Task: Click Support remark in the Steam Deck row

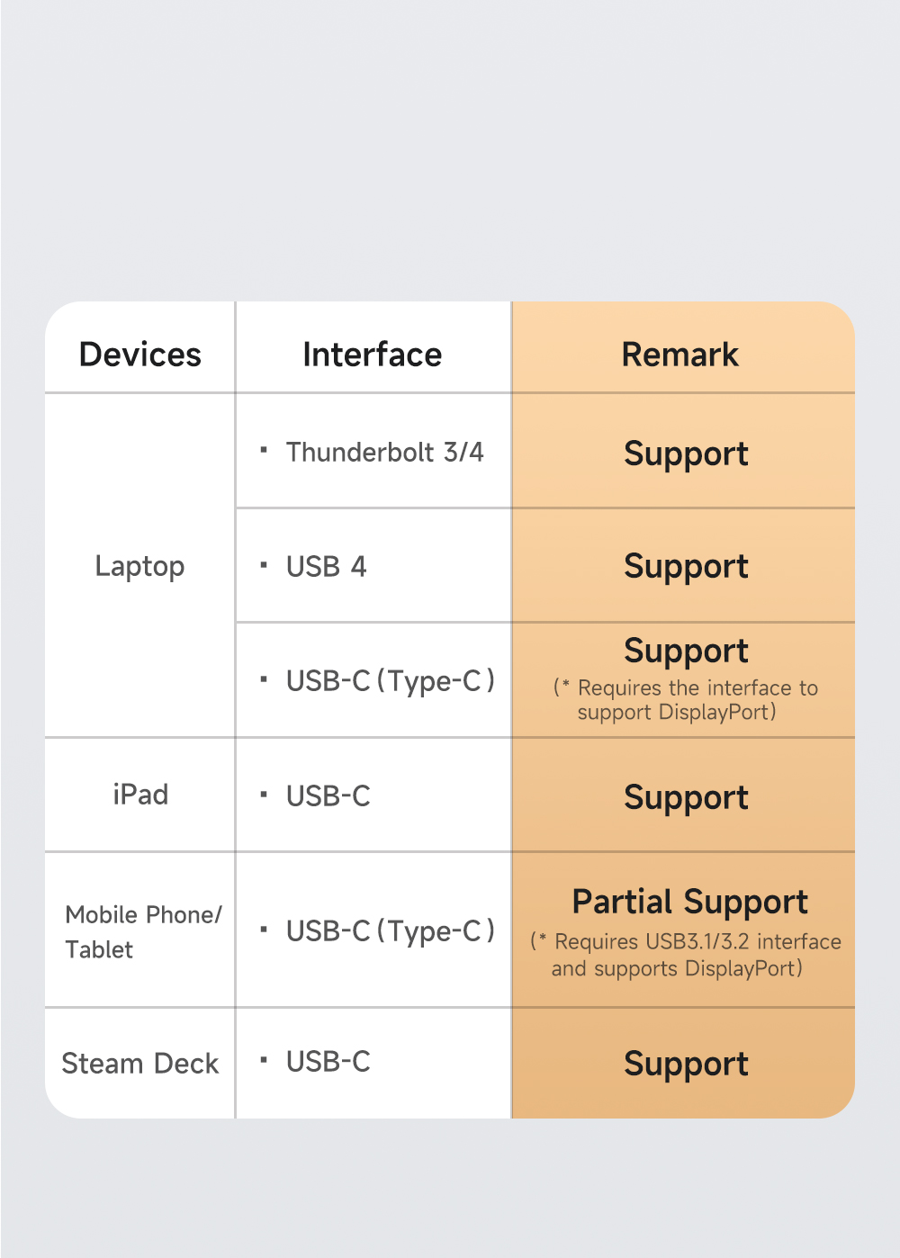Action: tap(686, 1064)
